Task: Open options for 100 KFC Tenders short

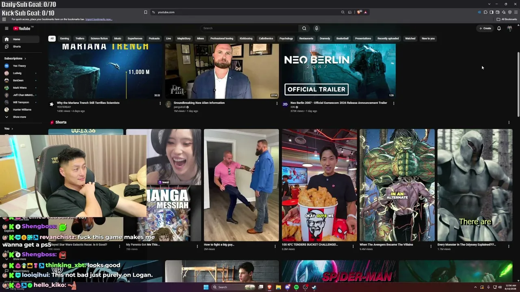Action: [353, 246]
